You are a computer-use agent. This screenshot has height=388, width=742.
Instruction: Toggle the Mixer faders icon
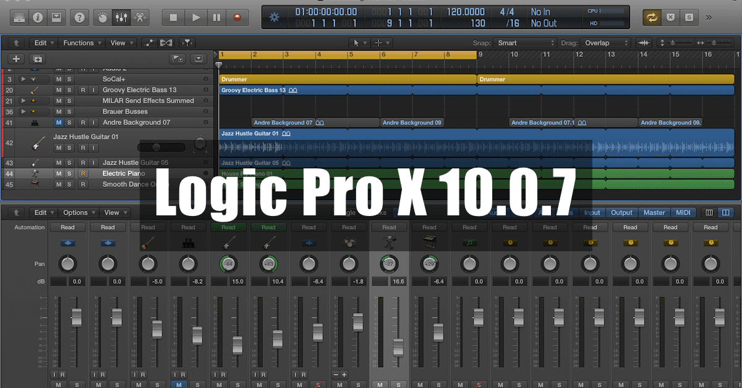pyautogui.click(x=120, y=17)
